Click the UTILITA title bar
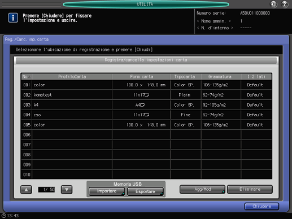This screenshot has width=292, height=219. point(146,4)
